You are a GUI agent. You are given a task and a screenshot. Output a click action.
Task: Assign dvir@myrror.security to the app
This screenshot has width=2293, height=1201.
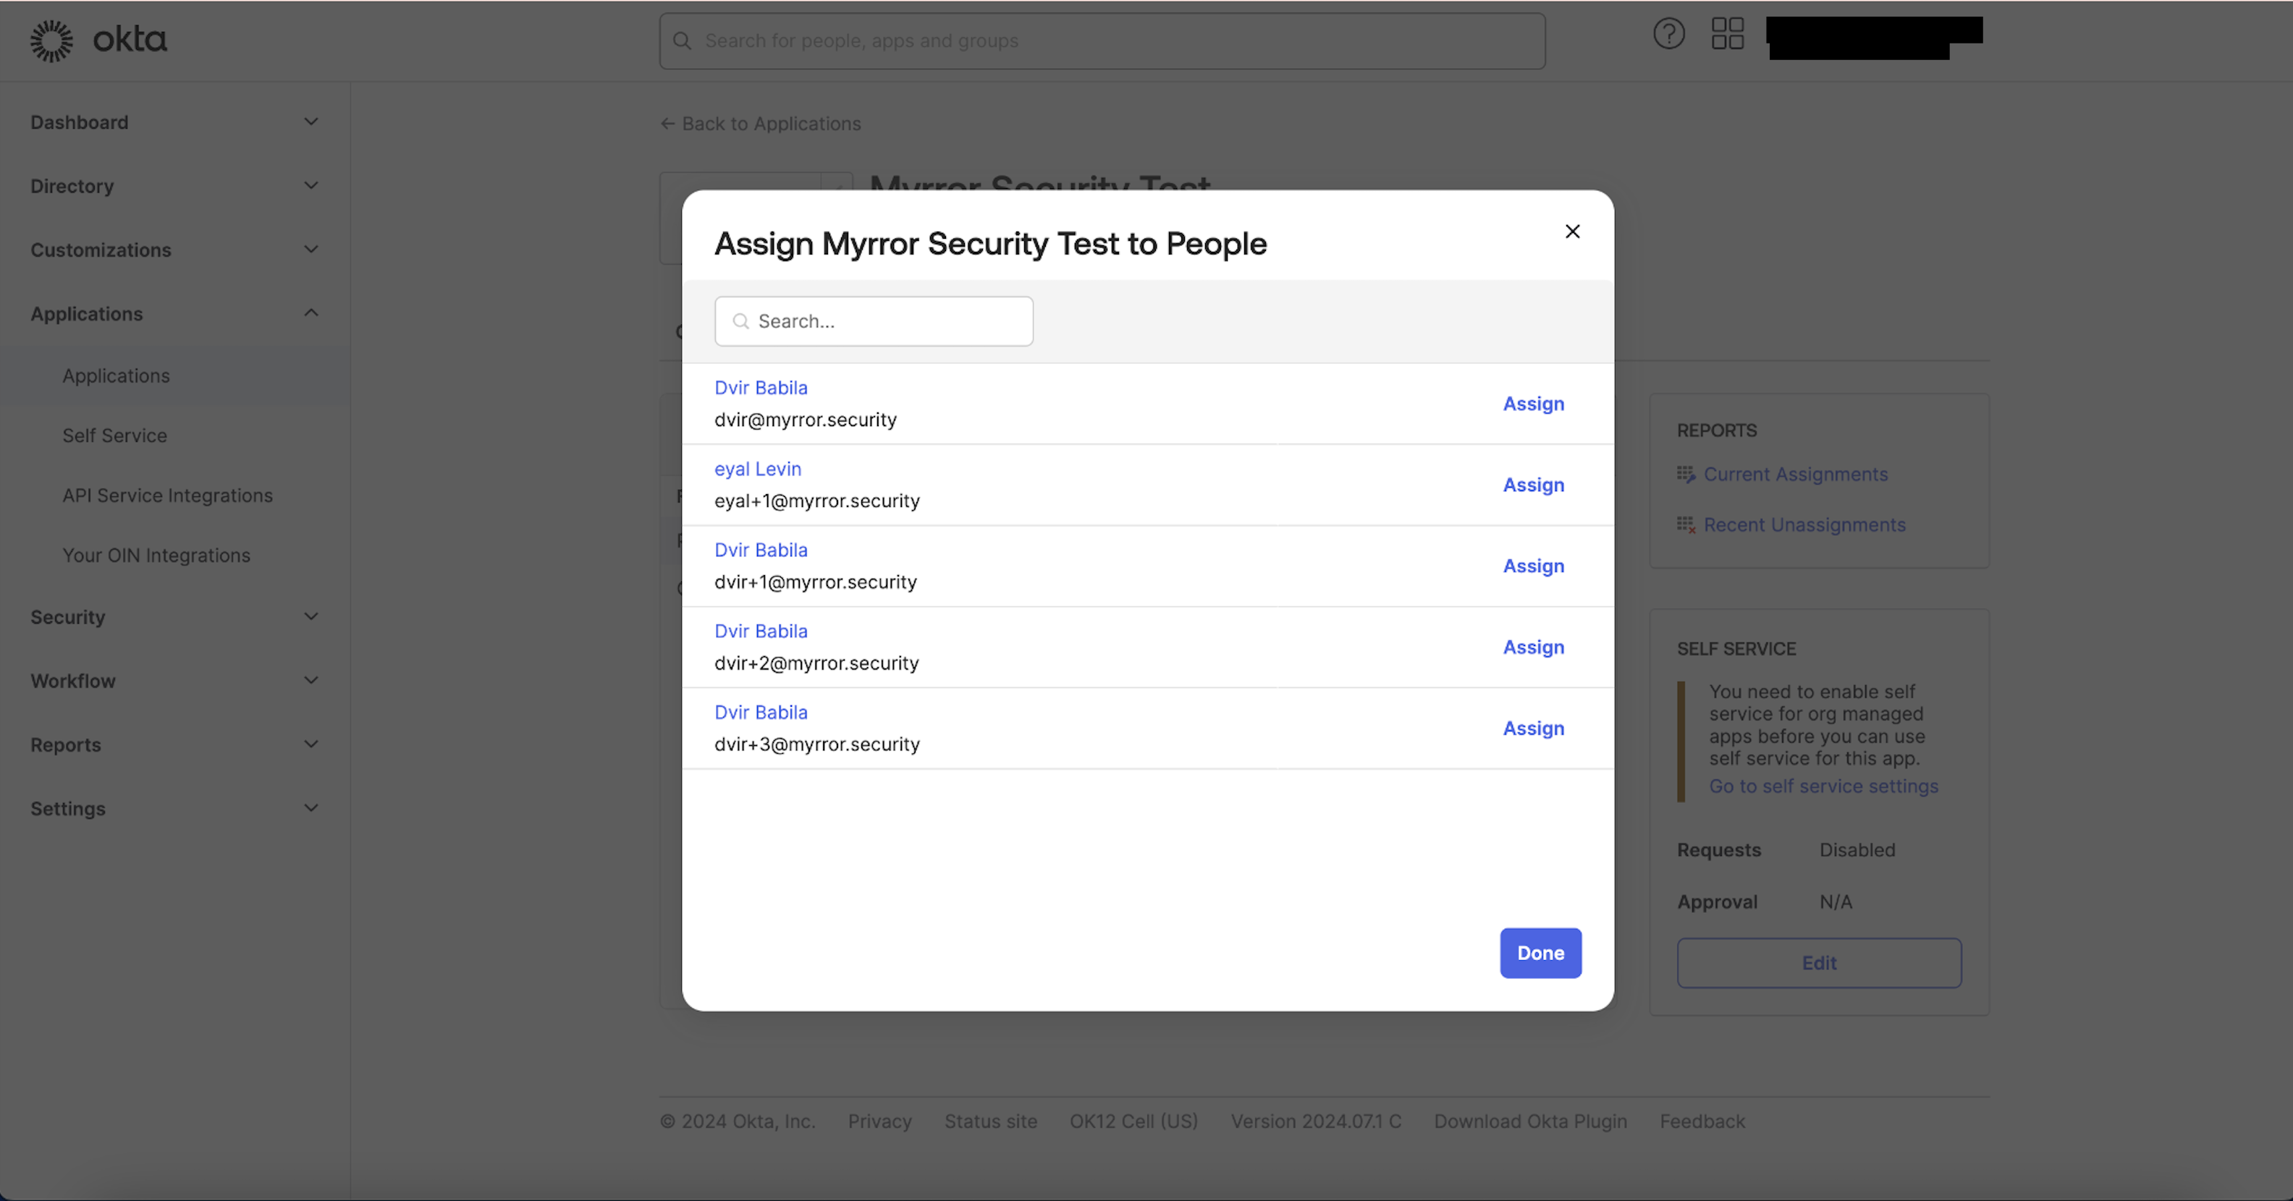coord(1534,404)
